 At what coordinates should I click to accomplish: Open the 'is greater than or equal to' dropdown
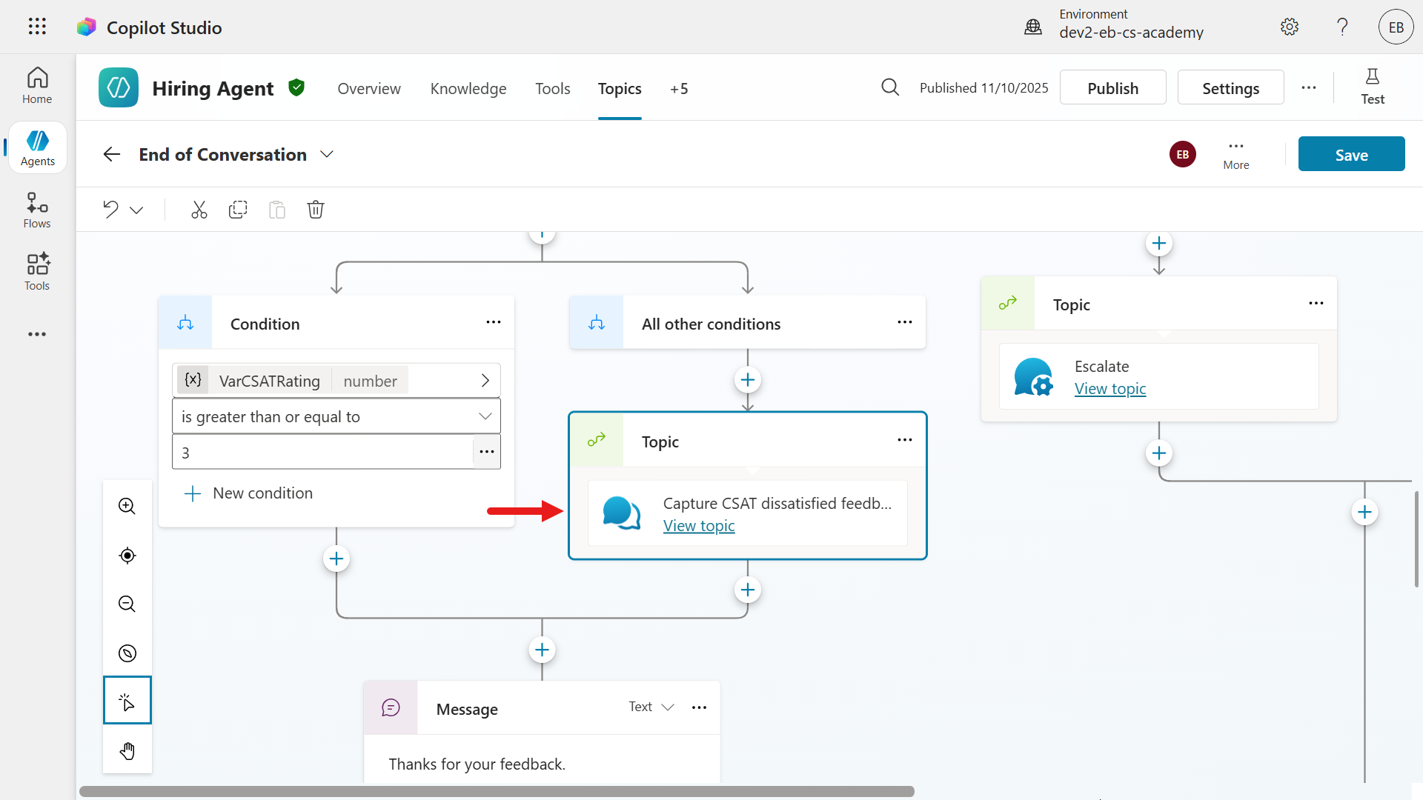point(336,416)
